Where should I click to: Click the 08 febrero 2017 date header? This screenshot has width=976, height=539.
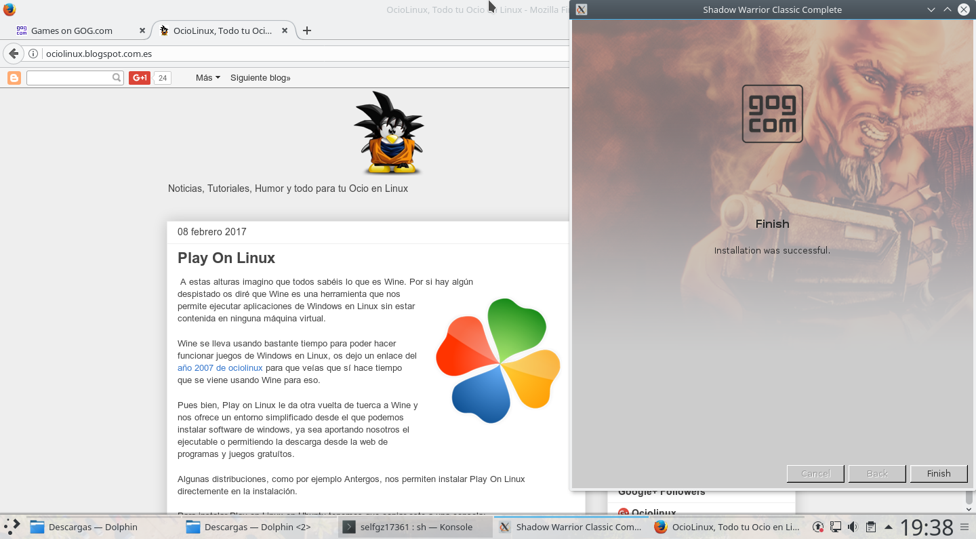pos(212,232)
